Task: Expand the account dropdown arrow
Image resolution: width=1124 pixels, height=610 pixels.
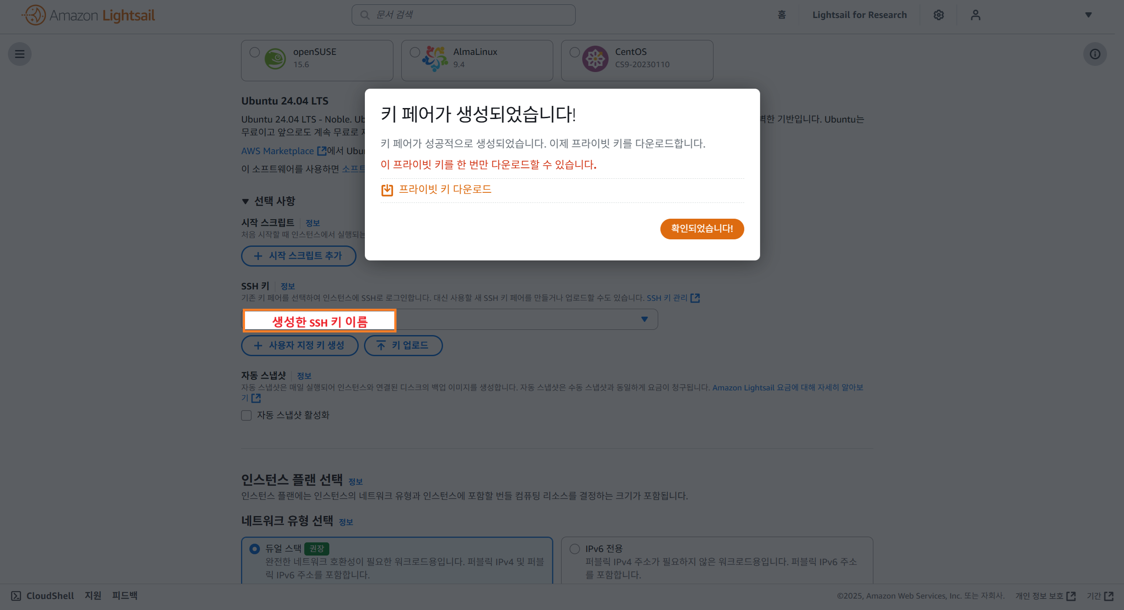Action: 1088,15
